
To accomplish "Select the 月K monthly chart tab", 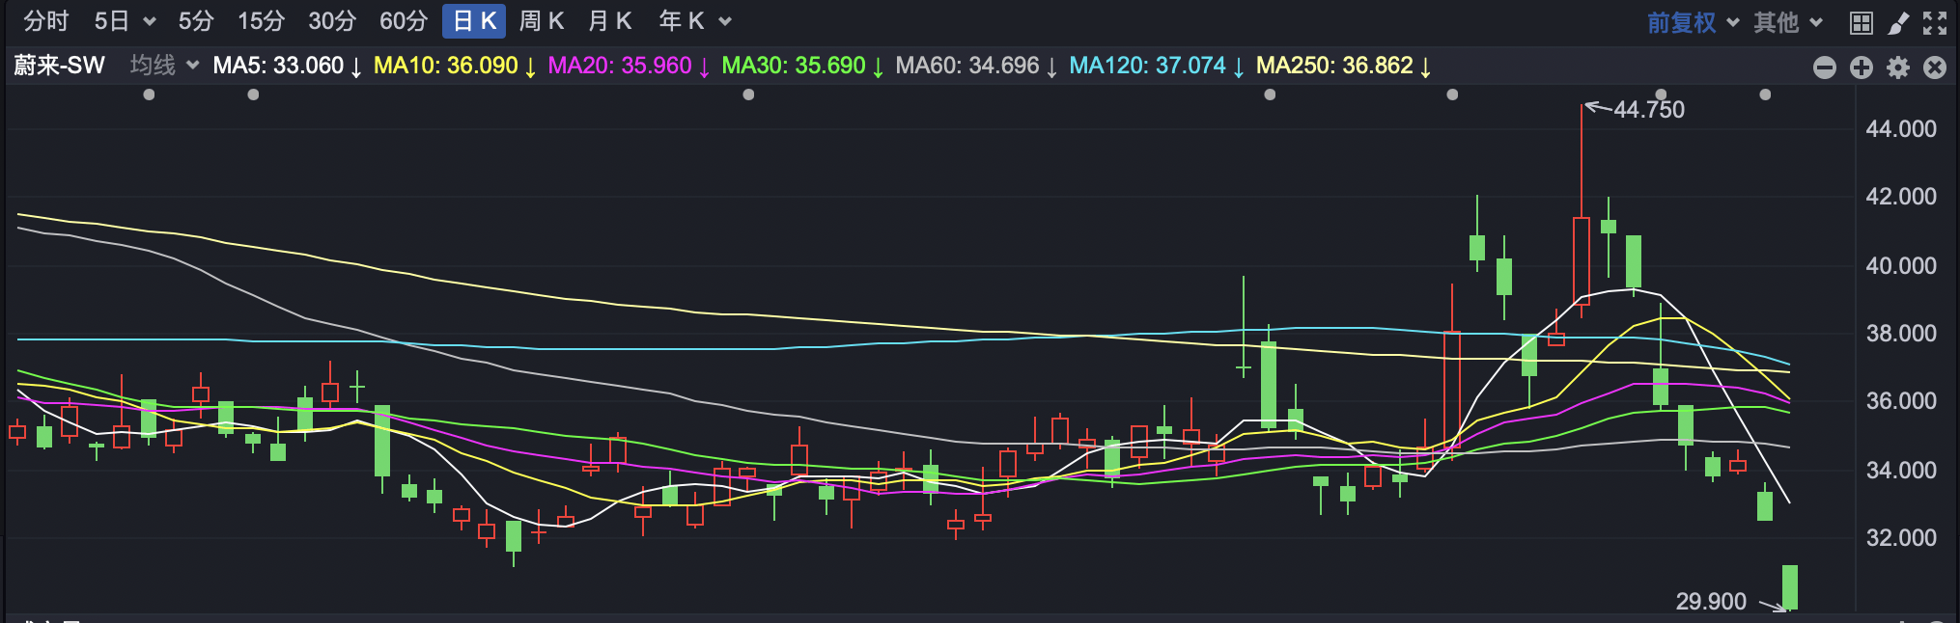I will click(x=609, y=21).
